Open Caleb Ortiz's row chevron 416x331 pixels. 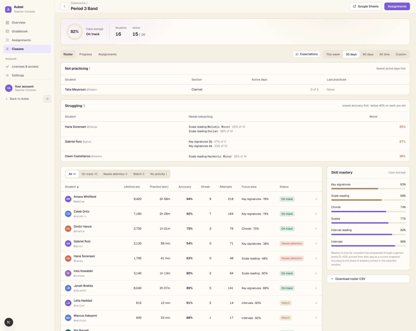pyautogui.click(x=316, y=214)
